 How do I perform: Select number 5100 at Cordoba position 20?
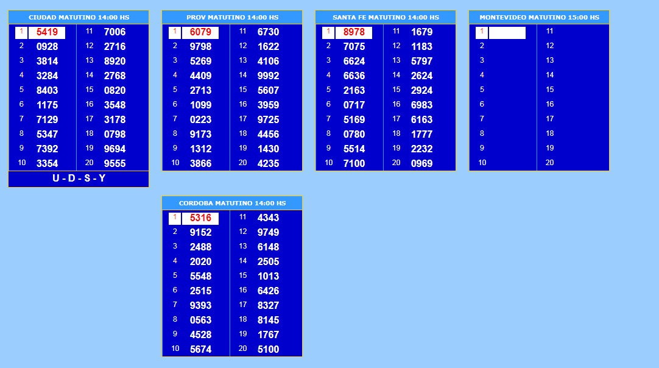[268, 349]
